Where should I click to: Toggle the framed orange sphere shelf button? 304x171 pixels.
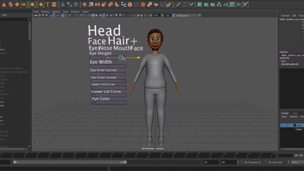coord(32,4)
